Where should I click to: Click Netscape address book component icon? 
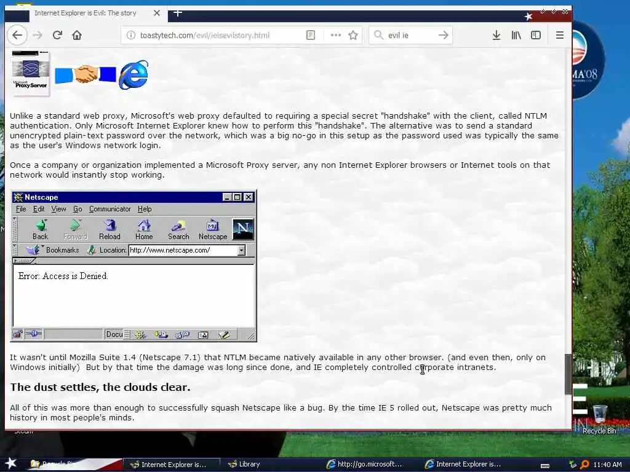[203, 335]
